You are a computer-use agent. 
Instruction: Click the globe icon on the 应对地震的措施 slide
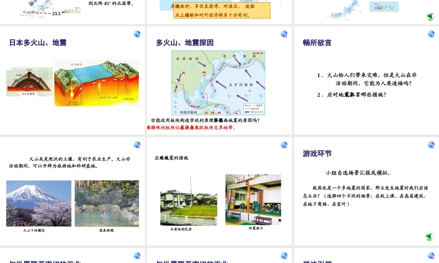pos(284,145)
